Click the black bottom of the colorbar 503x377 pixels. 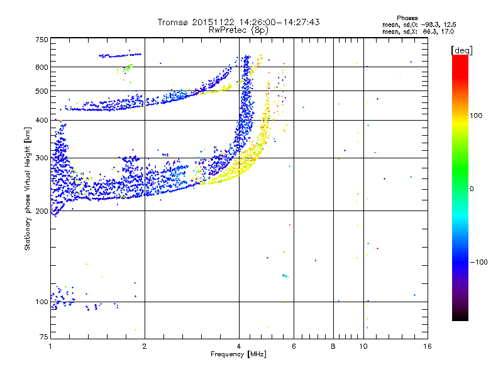(x=460, y=316)
